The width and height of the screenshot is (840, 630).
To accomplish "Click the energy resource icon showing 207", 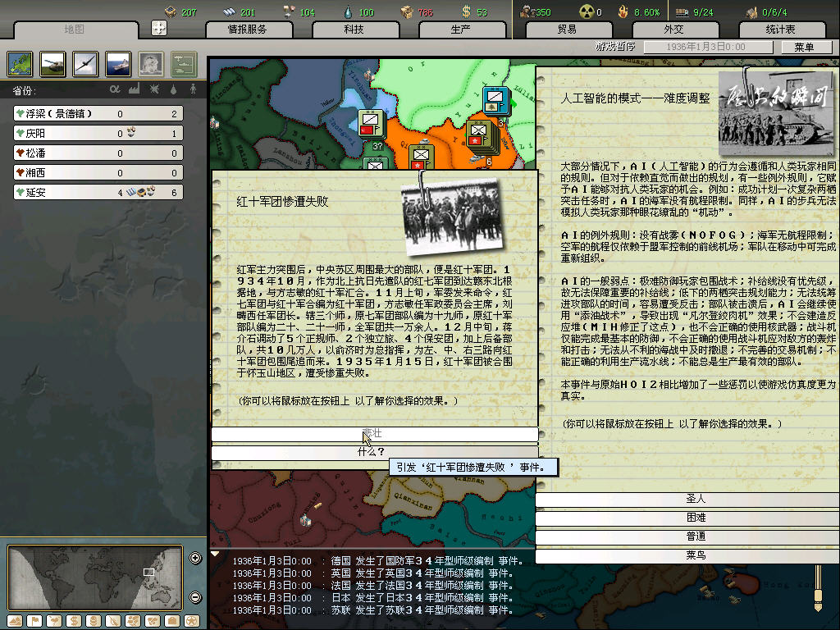I will [x=171, y=11].
